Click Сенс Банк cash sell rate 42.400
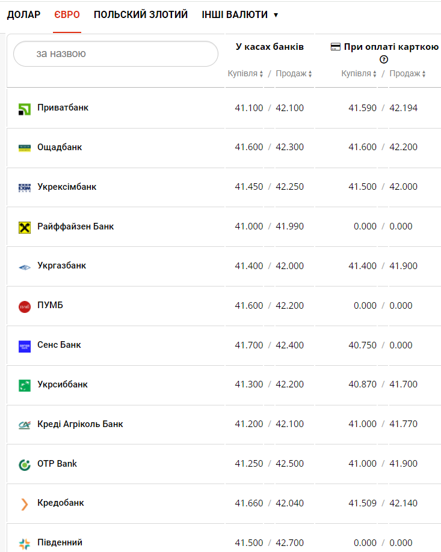 click(x=290, y=345)
